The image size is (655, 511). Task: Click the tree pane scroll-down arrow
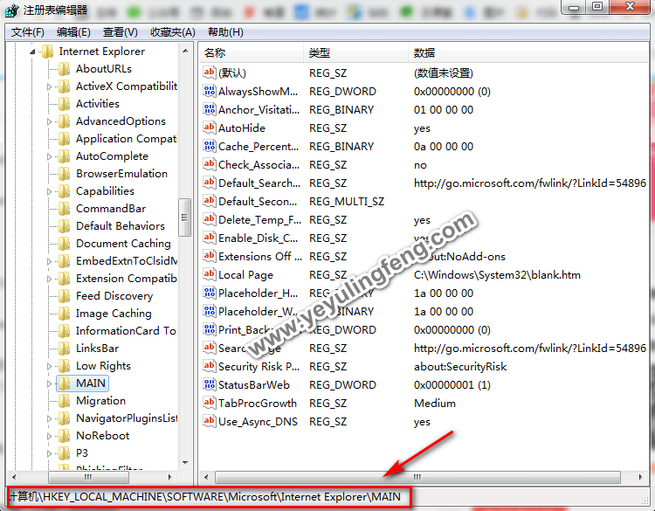click(x=185, y=463)
